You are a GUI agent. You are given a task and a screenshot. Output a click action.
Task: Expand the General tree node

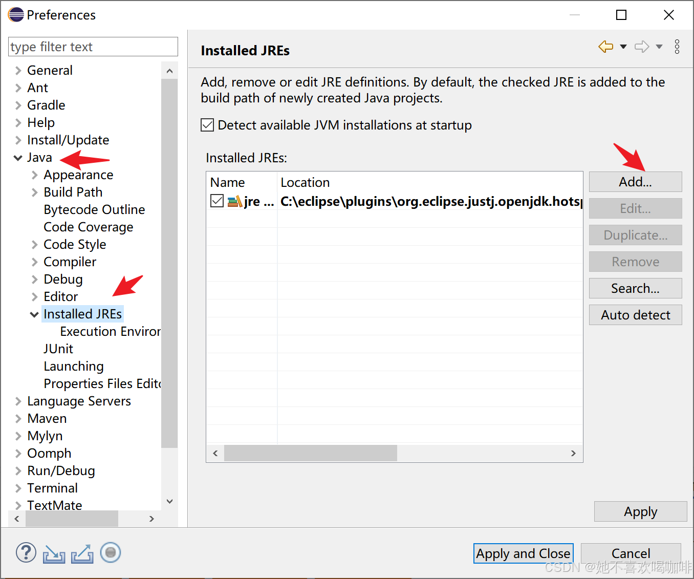(18, 71)
